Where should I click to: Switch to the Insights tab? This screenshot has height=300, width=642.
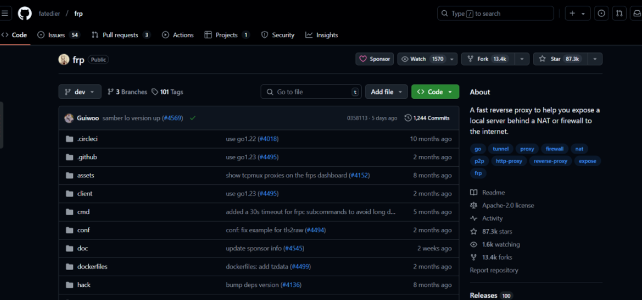322,35
